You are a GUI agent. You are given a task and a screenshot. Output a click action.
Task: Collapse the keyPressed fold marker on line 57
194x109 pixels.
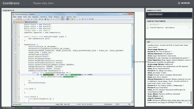click(x=19, y=73)
